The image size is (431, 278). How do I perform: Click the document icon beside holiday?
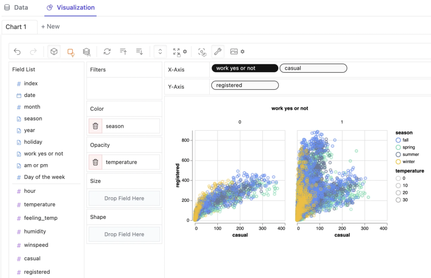click(x=19, y=142)
